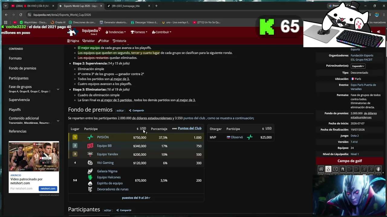Open the Descargar Videos bookmark

pos(144,22)
